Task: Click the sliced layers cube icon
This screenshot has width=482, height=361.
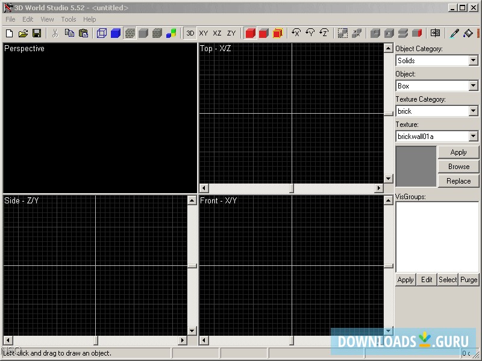Action: (403, 33)
